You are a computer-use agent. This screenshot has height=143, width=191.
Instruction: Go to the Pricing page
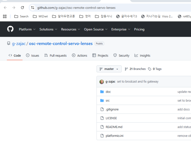[139, 29]
